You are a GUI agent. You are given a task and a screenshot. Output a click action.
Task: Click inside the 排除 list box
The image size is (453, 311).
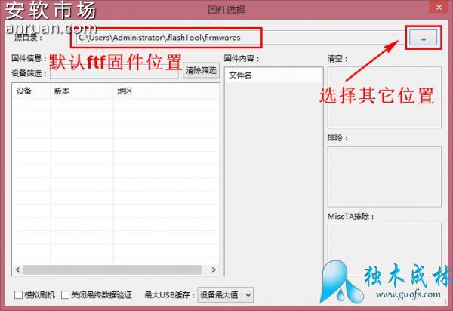coord(384,176)
